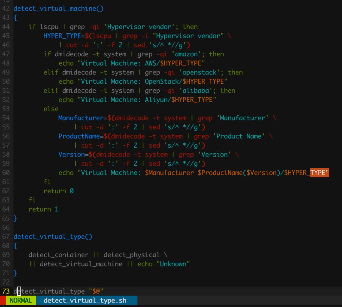342x307 pixels.
Task: Click the return 1 statement
Action: coord(43,209)
